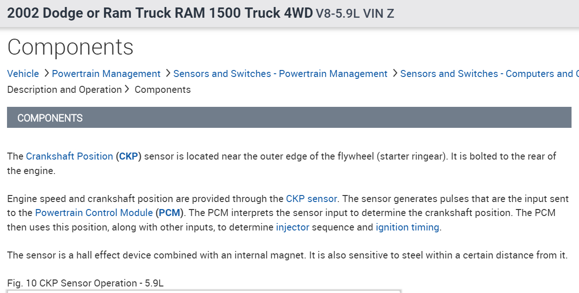
Task: Click the gray COMPONENTS section header bar
Action: (x=289, y=118)
